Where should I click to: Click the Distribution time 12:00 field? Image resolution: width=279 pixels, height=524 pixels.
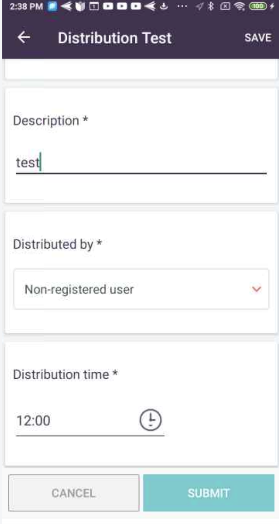(74, 421)
